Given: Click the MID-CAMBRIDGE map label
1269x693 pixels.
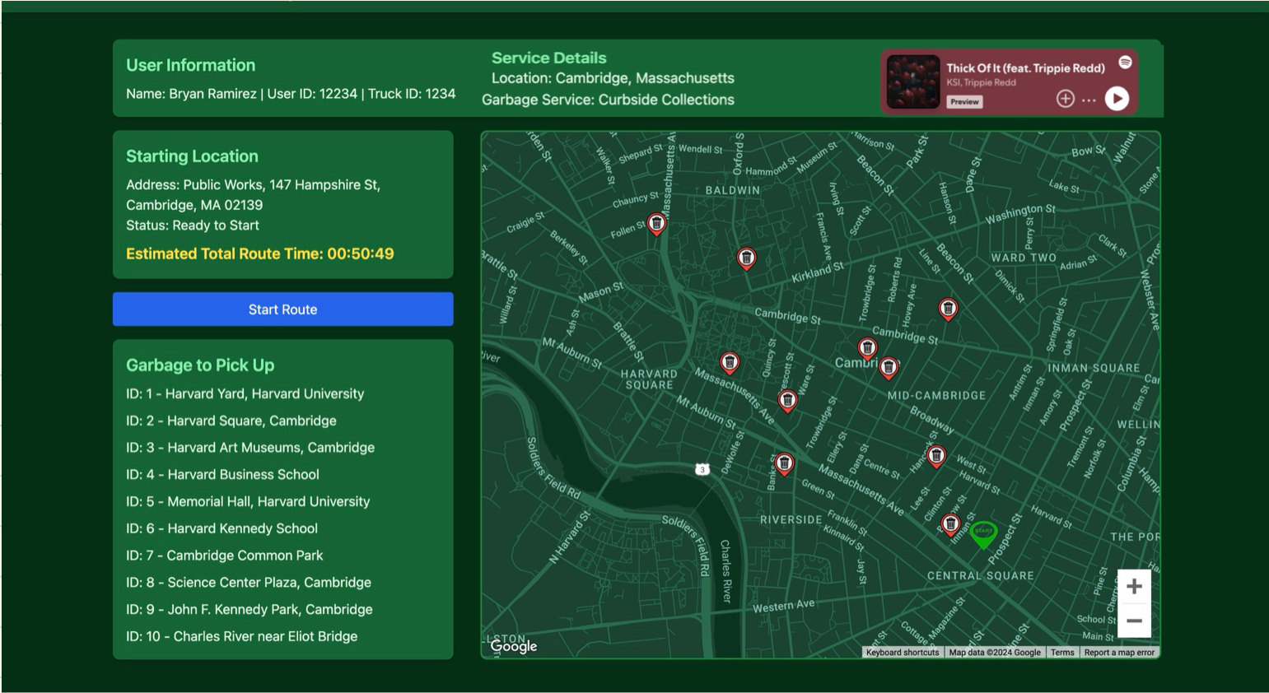Looking at the screenshot, I should point(936,396).
